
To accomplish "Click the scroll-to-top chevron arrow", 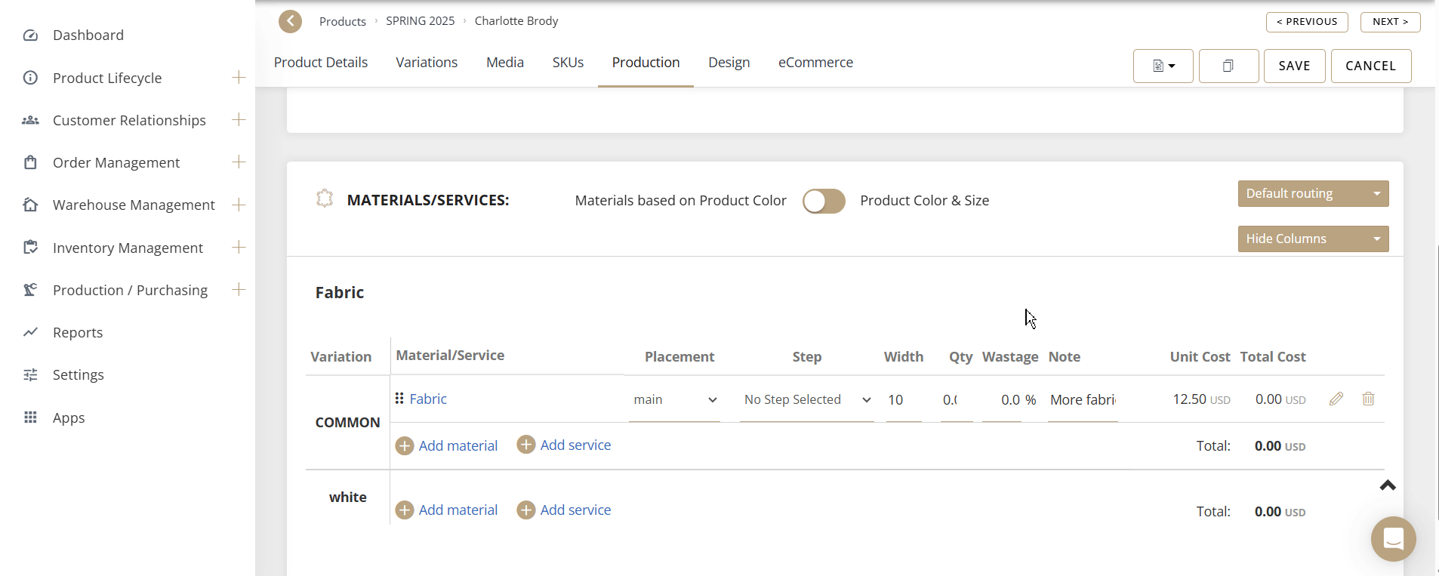I will pyautogui.click(x=1387, y=485).
